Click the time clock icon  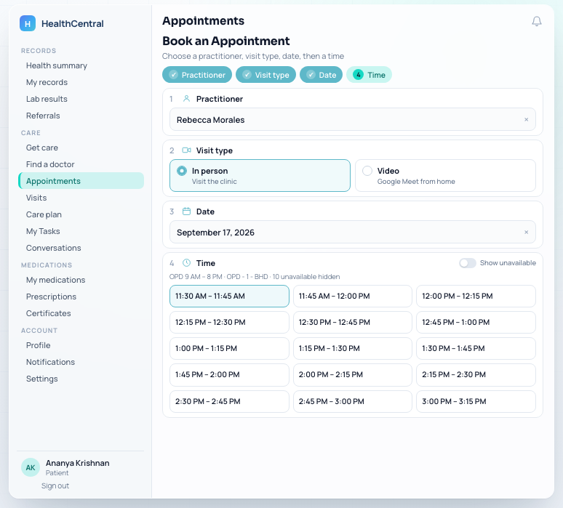(186, 263)
